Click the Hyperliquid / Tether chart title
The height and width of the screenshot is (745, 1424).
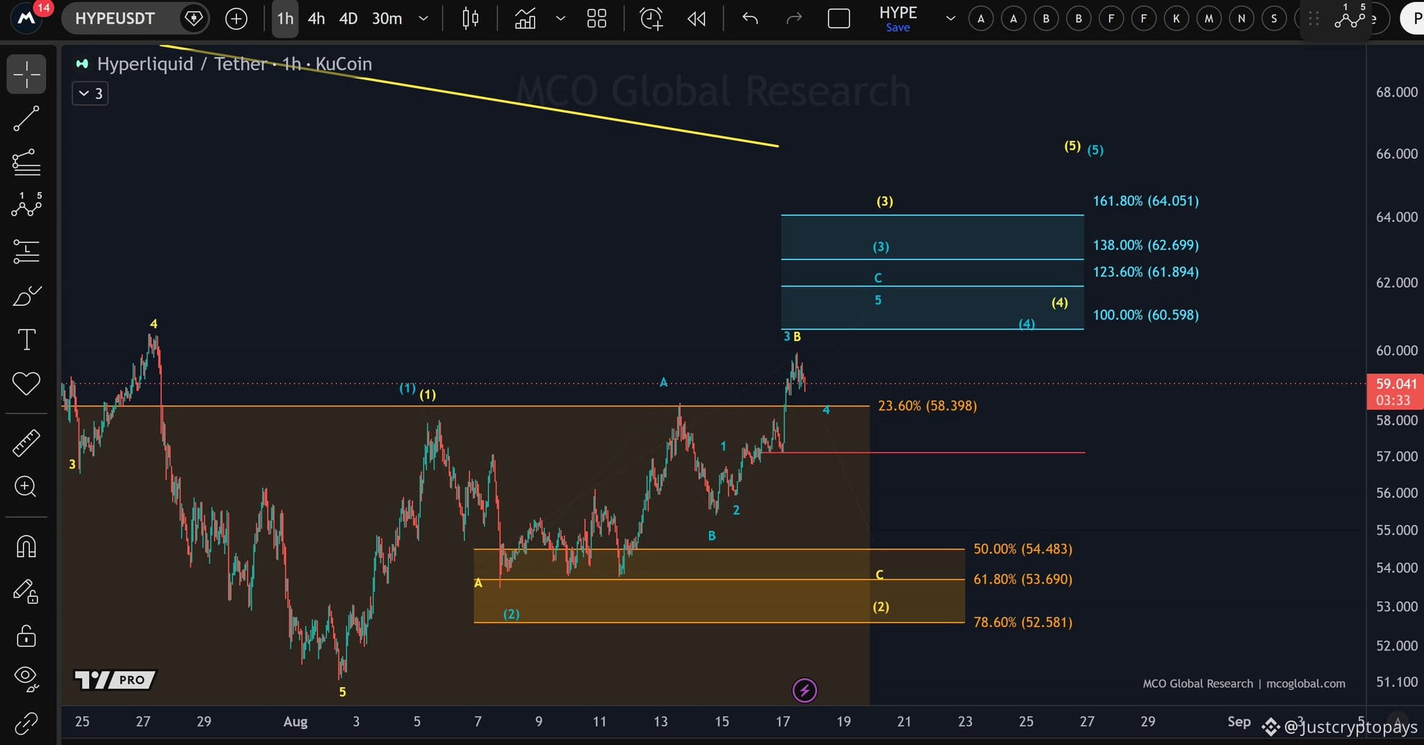coord(234,64)
